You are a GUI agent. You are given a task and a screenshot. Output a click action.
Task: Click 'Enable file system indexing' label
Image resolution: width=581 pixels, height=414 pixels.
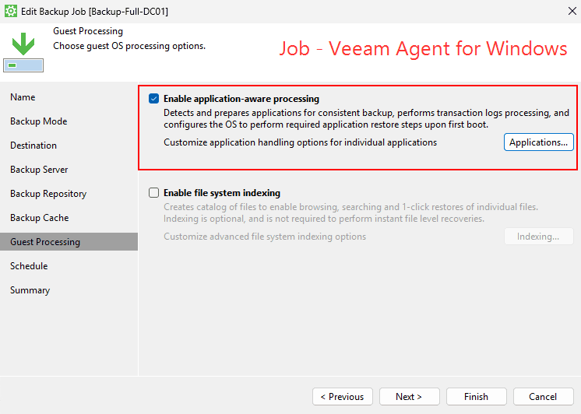(x=222, y=193)
